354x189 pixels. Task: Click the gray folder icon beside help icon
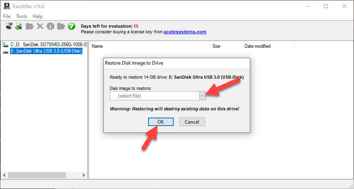61,26
